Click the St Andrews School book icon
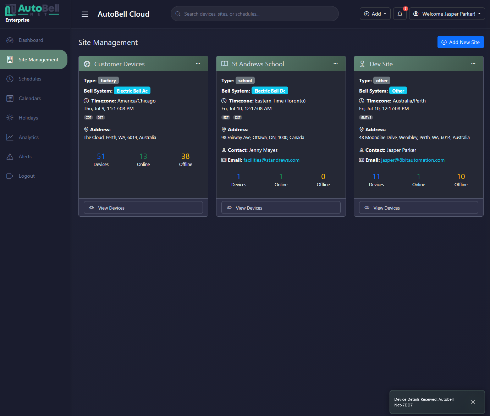The width and height of the screenshot is (490, 416). [225, 64]
